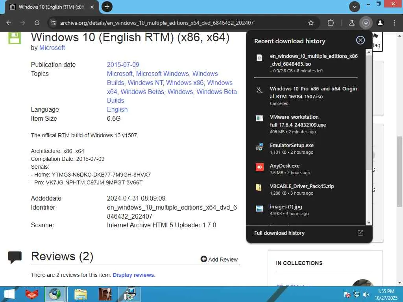403x302 pixels.
Task: Click the network tray icon
Action: tap(357, 295)
